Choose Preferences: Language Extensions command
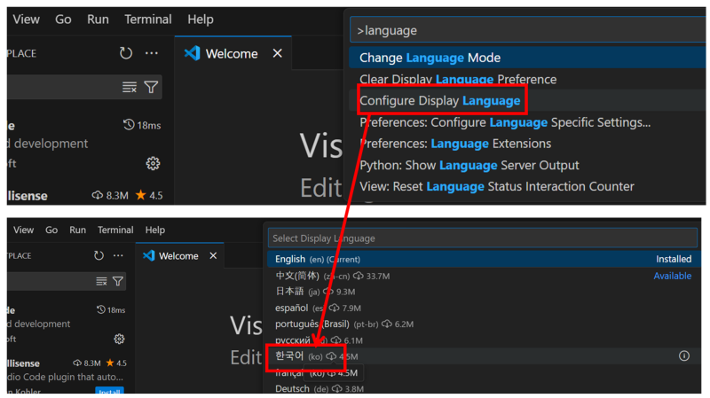Screen dimensions: 710x398 click(527, 144)
